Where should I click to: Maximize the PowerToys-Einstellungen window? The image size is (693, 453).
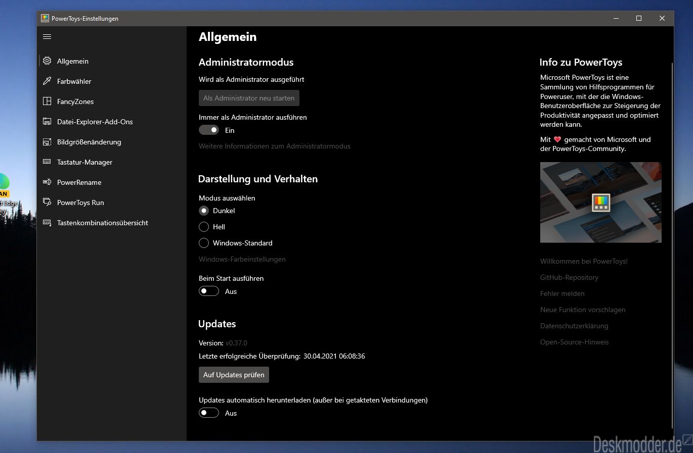point(639,18)
